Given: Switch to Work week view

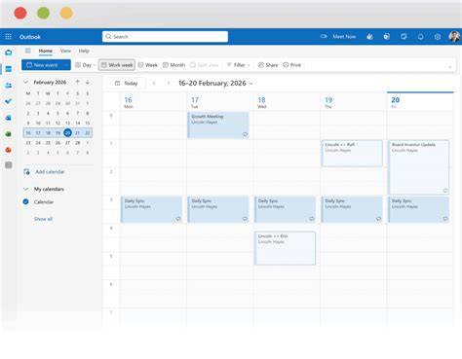Looking at the screenshot, I should click(x=117, y=65).
